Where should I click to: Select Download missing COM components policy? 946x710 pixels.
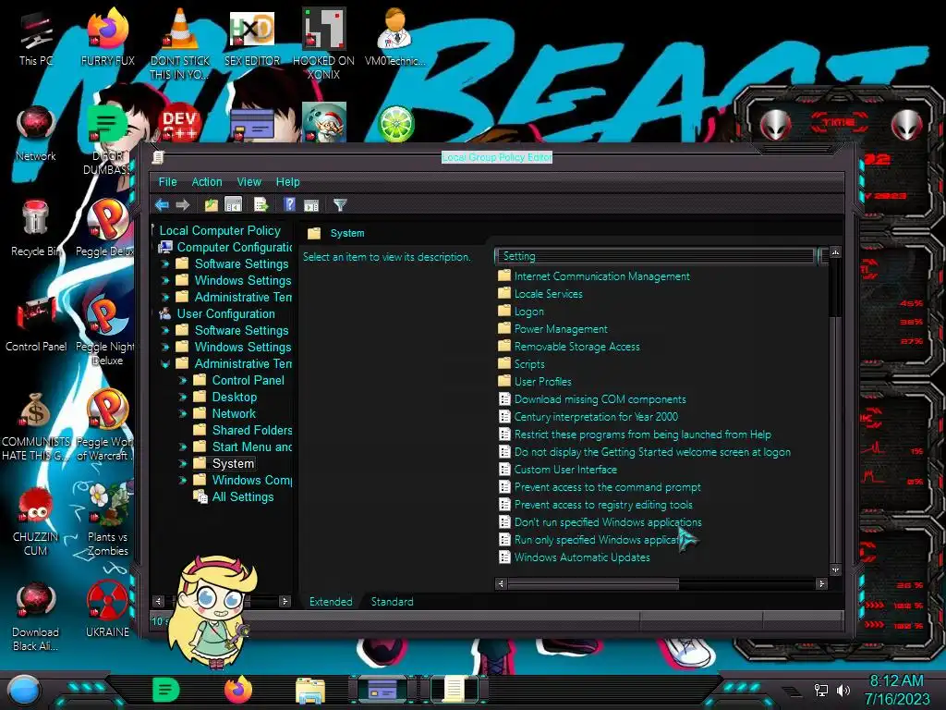(600, 399)
